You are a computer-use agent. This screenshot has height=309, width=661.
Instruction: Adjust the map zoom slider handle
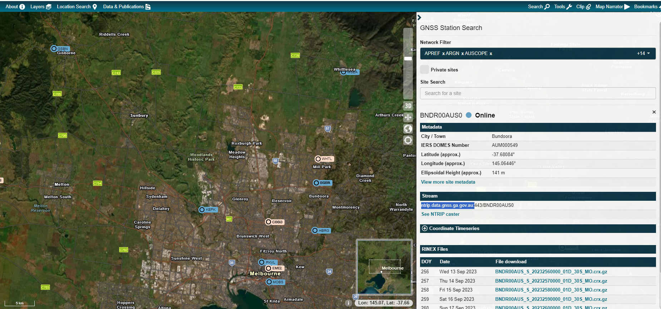coord(408,59)
